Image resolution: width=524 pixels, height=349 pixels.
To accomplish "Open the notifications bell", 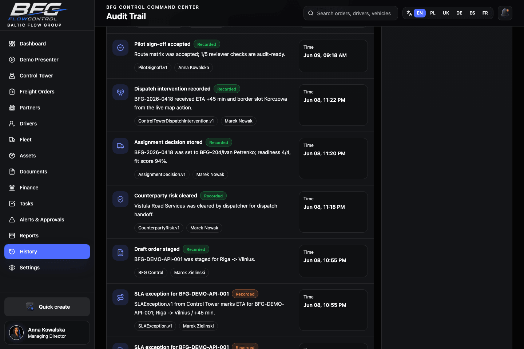I will pos(505,13).
